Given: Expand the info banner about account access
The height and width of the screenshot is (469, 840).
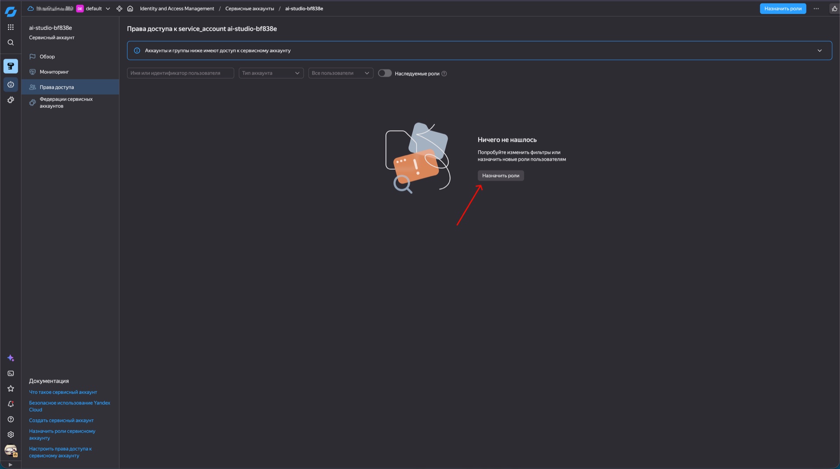Looking at the screenshot, I should [819, 51].
